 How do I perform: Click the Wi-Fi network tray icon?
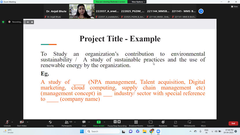coord(212,131)
